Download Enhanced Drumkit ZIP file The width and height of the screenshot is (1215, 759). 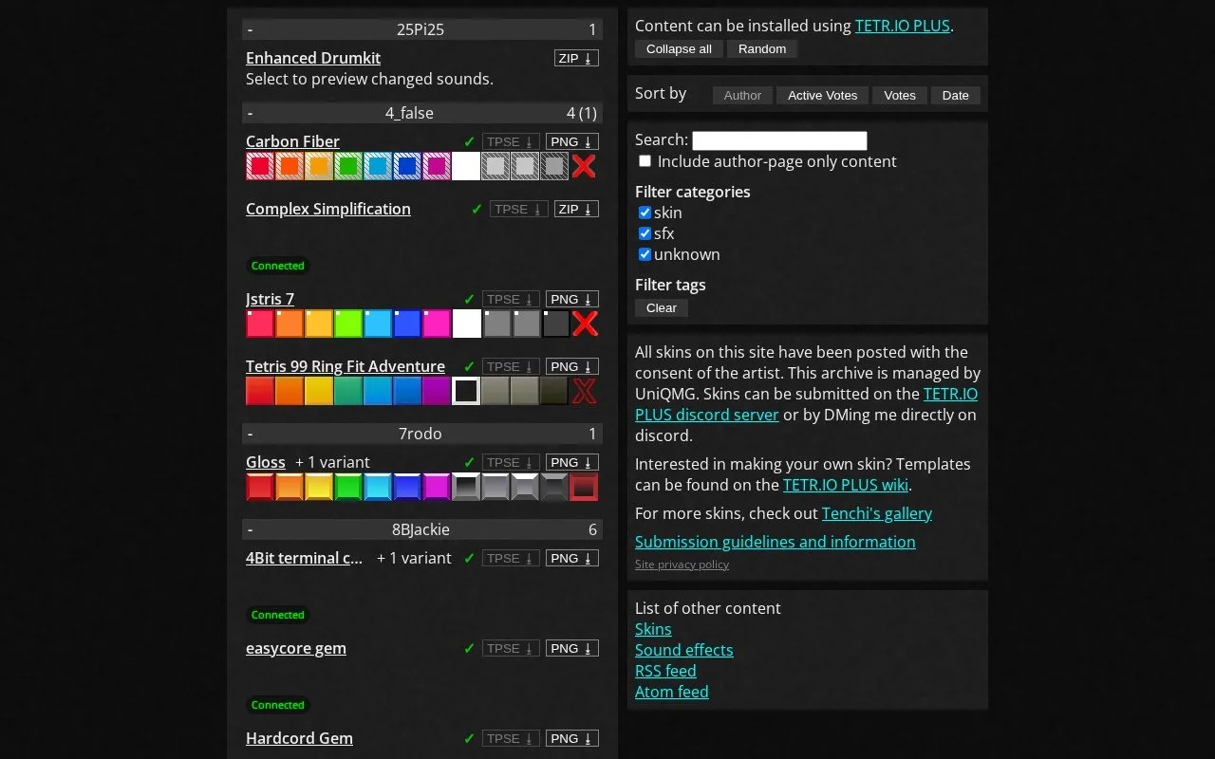click(x=576, y=58)
